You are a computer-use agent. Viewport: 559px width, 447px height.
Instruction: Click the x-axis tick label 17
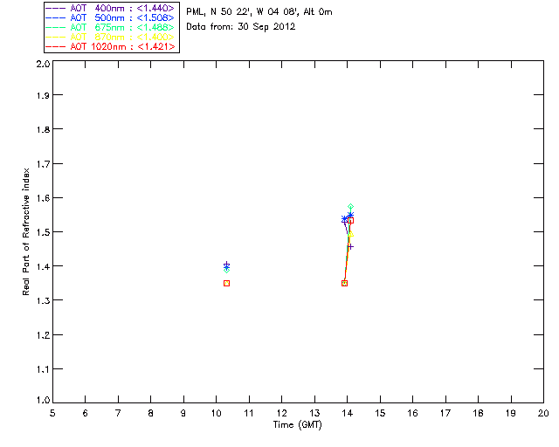point(445,413)
